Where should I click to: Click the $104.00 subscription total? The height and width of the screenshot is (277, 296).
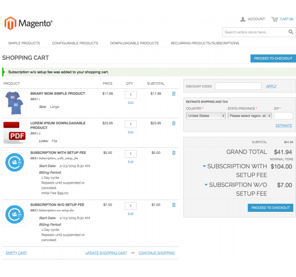[281, 167]
